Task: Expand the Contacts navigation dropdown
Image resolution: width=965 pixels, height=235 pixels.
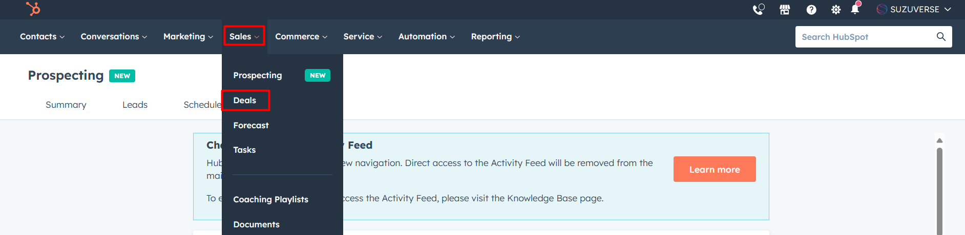Action: [x=42, y=36]
